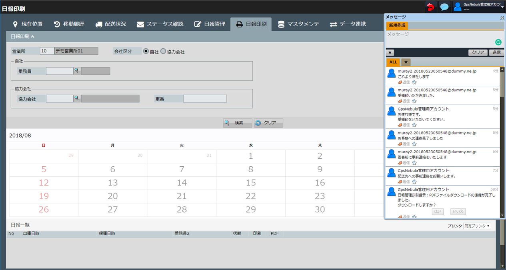Click the star button below message box
The height and width of the screenshot is (270, 506).
390,53
